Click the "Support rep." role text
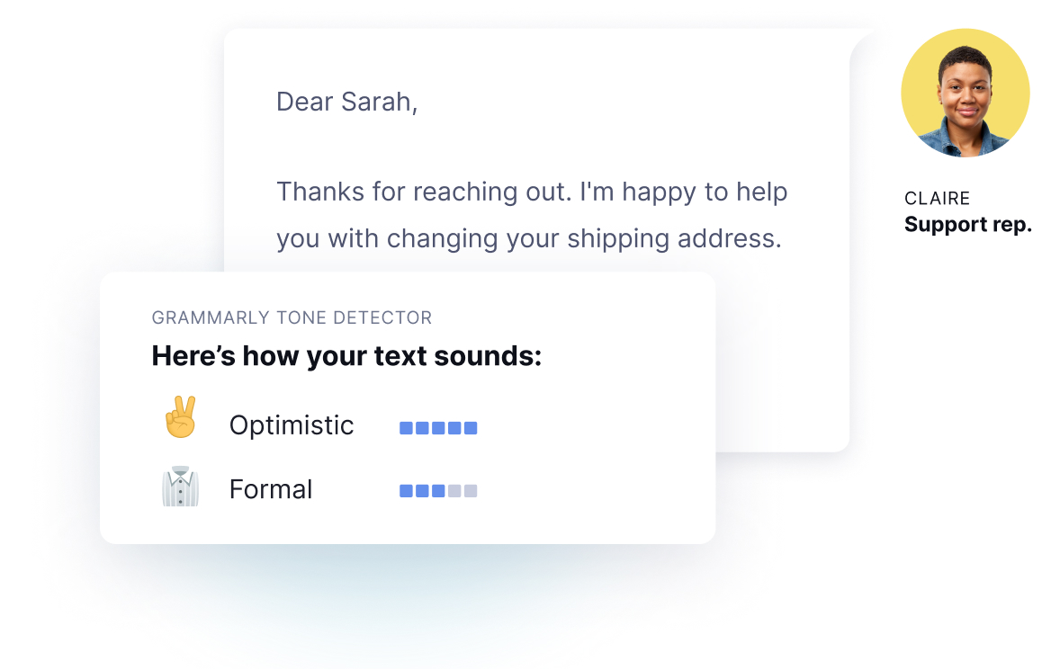 pos(968,225)
